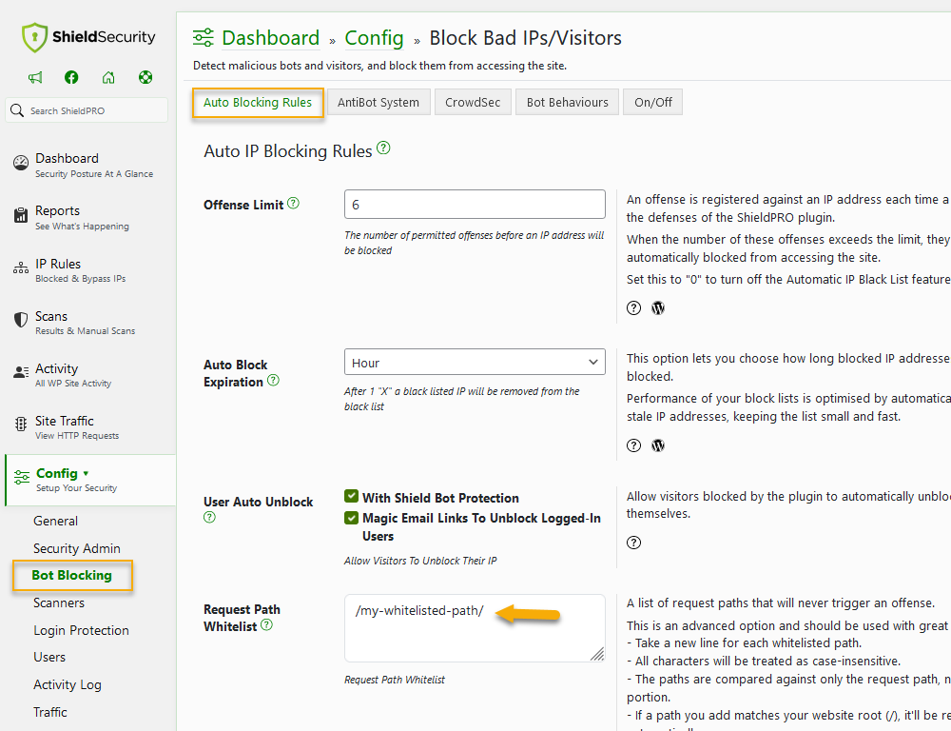Click the ShieldSecurity logo
The image size is (951, 731).
[87, 38]
